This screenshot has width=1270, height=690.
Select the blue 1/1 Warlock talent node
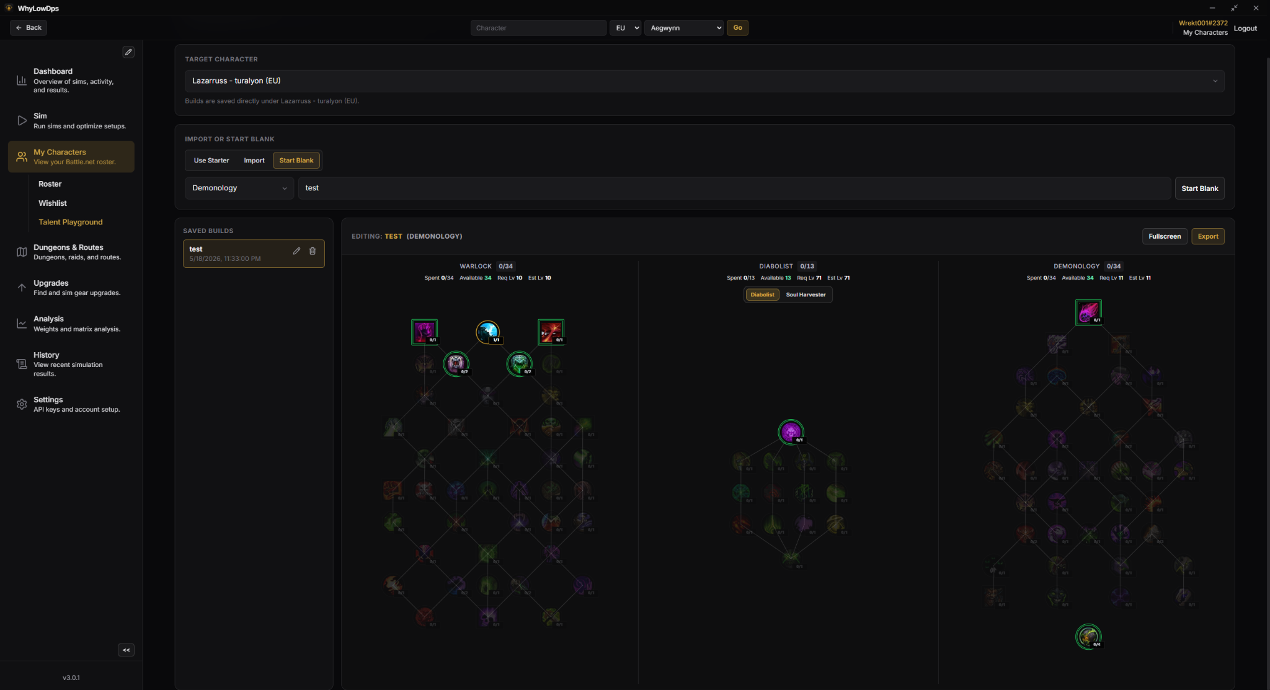(488, 332)
